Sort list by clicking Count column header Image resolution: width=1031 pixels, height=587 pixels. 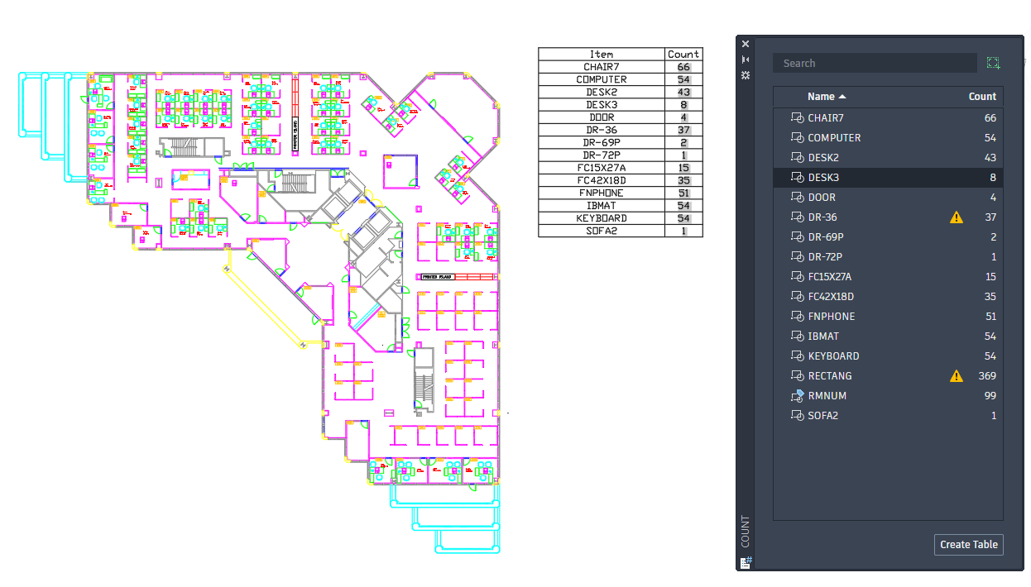pyautogui.click(x=982, y=97)
